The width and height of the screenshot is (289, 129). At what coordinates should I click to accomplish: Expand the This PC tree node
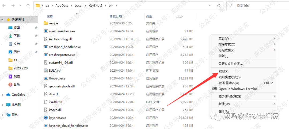[3, 105]
